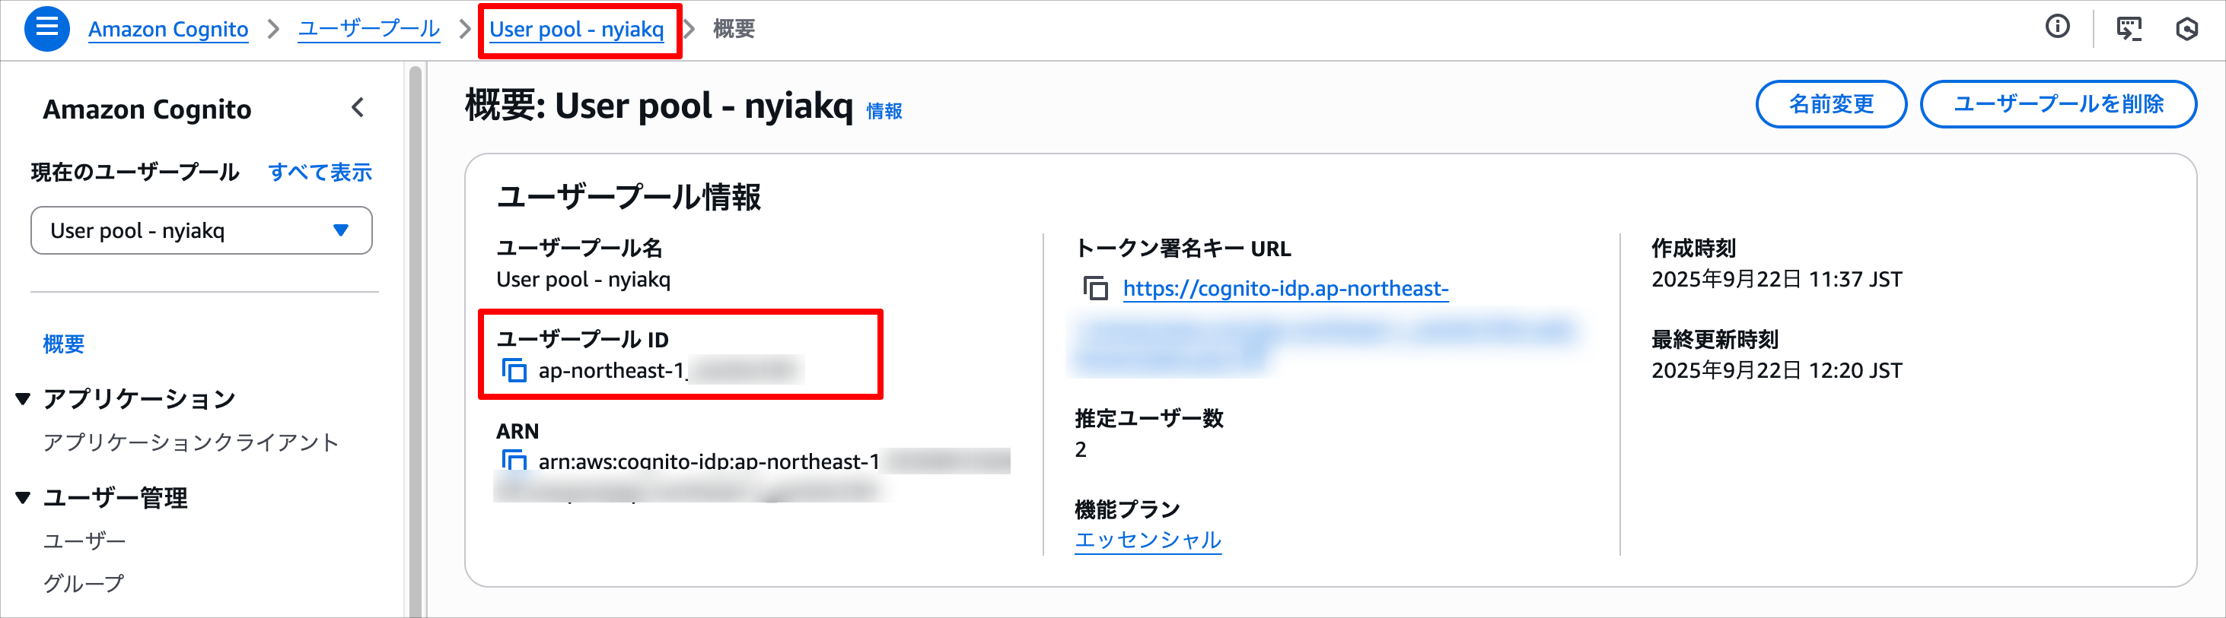
Task: Select 概要 in the sidebar
Action: 64,344
